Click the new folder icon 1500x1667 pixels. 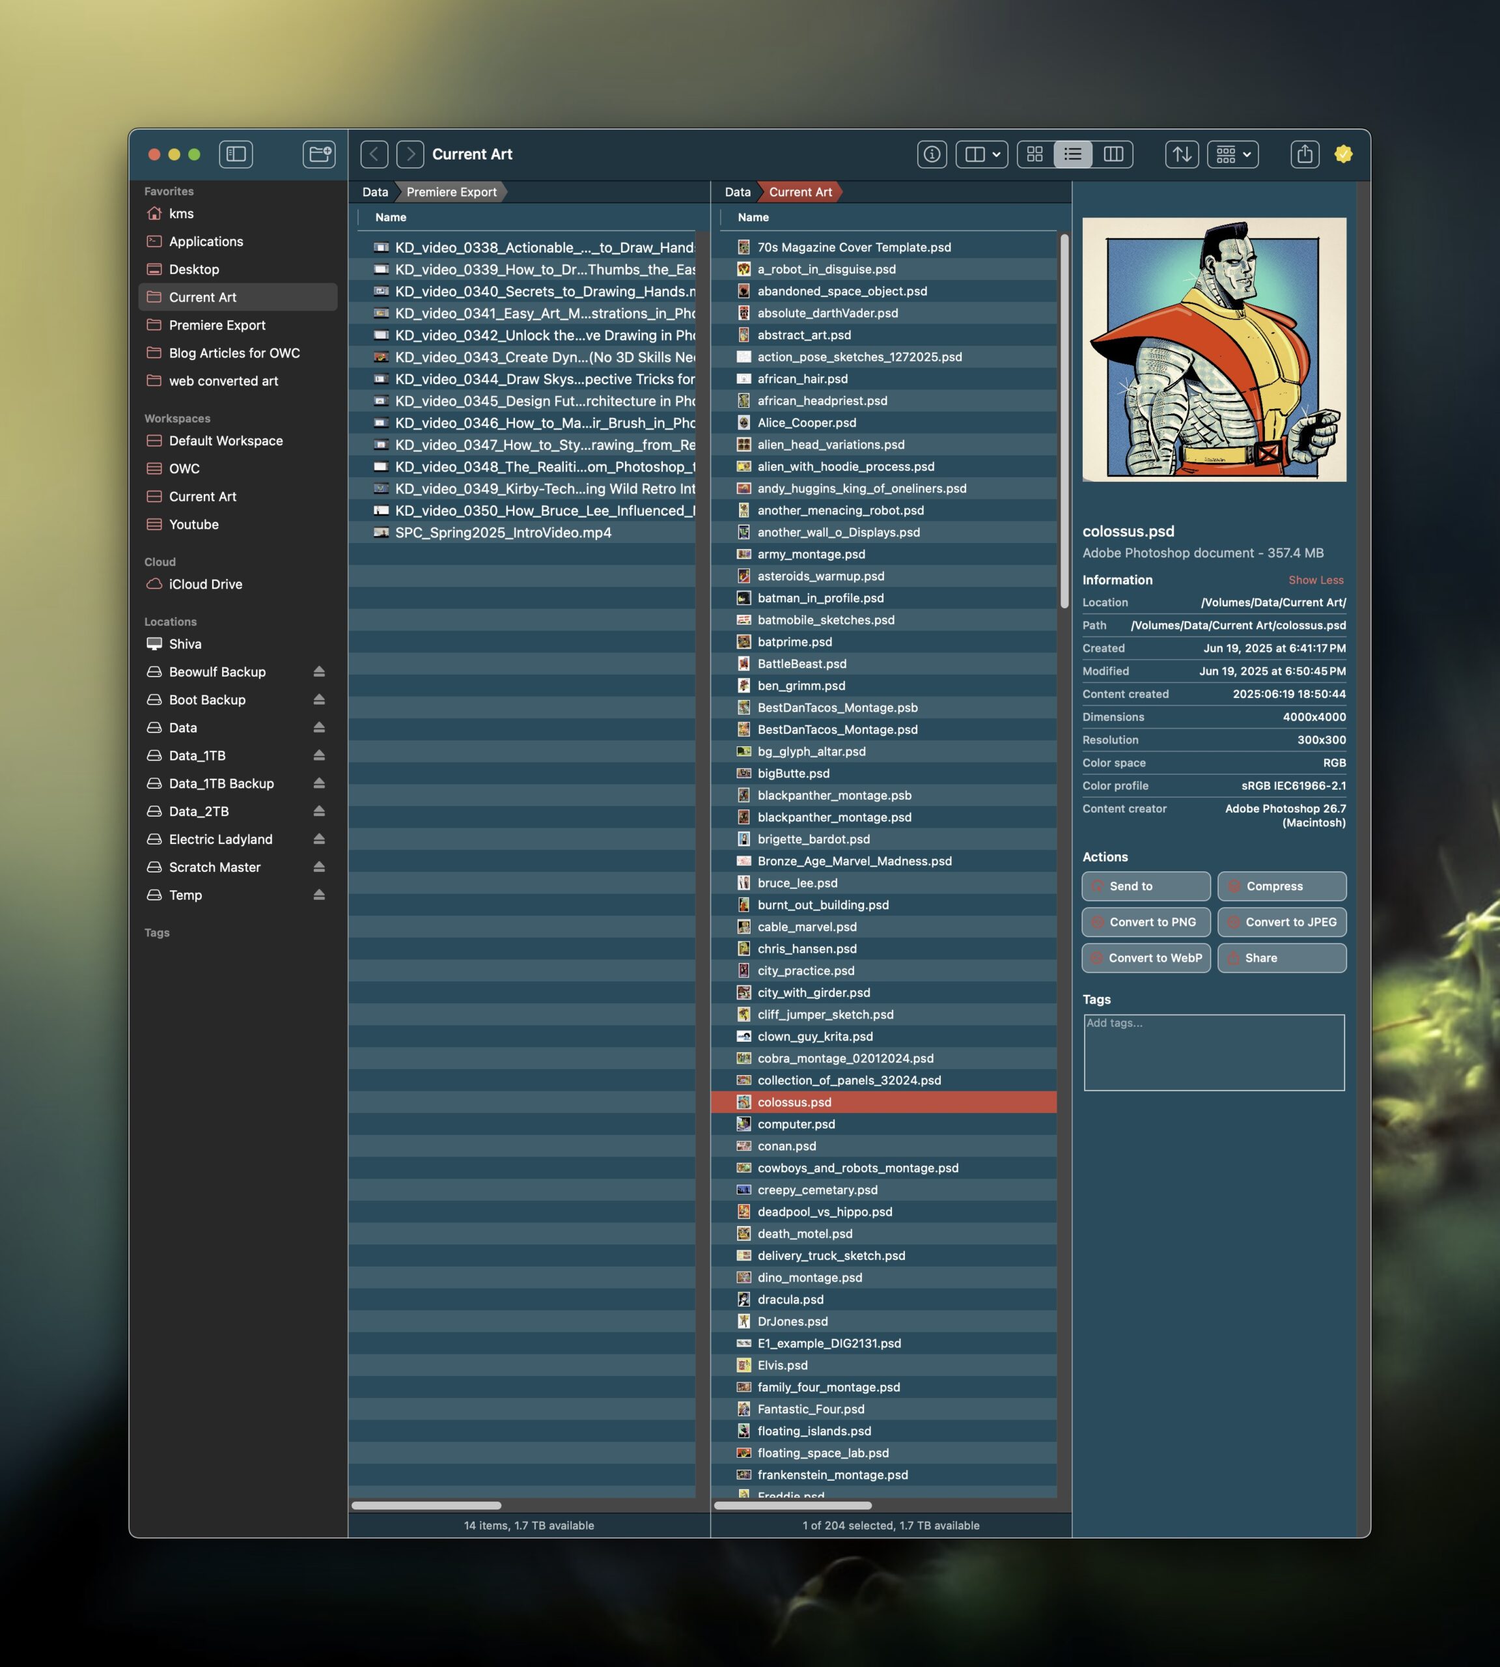(319, 154)
